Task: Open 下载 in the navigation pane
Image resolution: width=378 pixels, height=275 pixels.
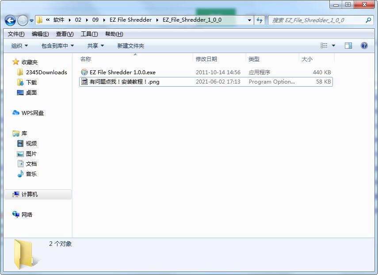Action: [31, 83]
